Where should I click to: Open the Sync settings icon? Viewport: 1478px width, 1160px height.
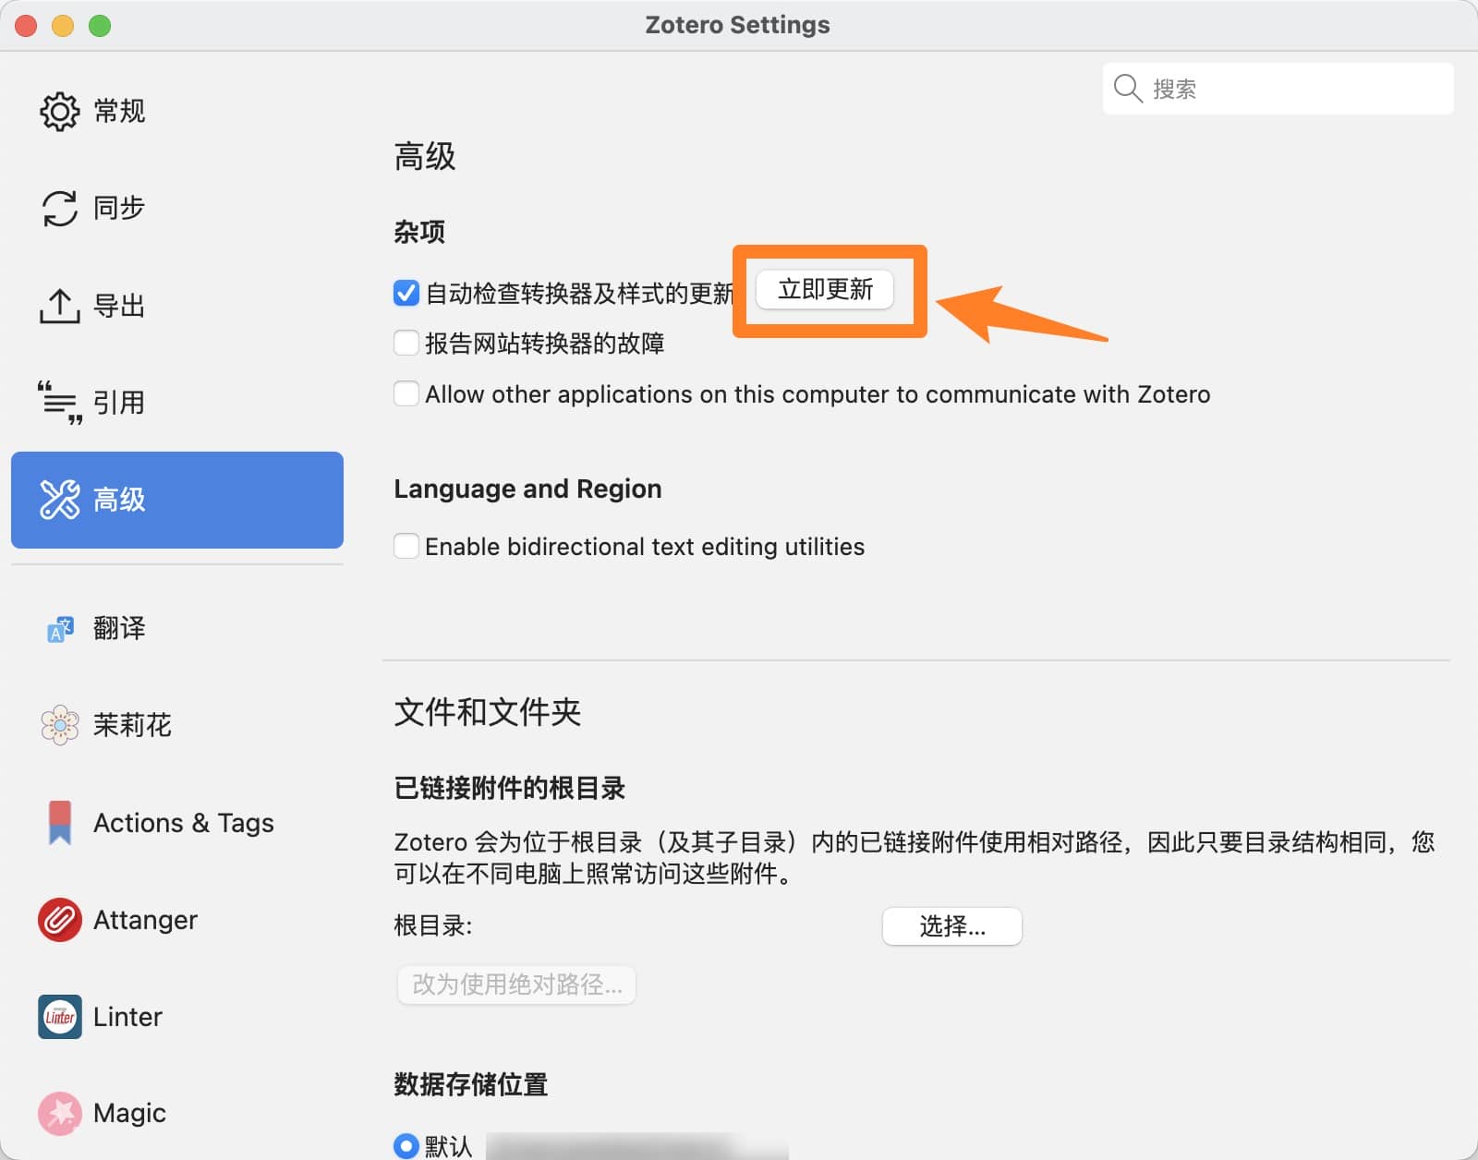60,208
